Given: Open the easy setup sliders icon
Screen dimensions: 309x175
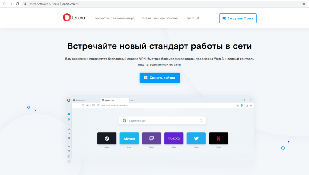Looking at the screenshot, I should (x=251, y=105).
